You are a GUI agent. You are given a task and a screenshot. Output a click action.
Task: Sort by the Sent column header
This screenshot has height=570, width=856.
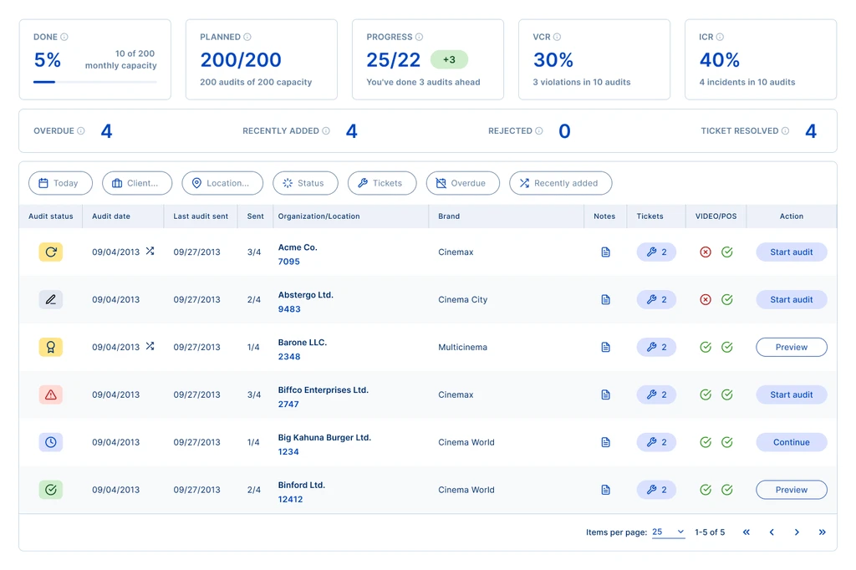256,216
